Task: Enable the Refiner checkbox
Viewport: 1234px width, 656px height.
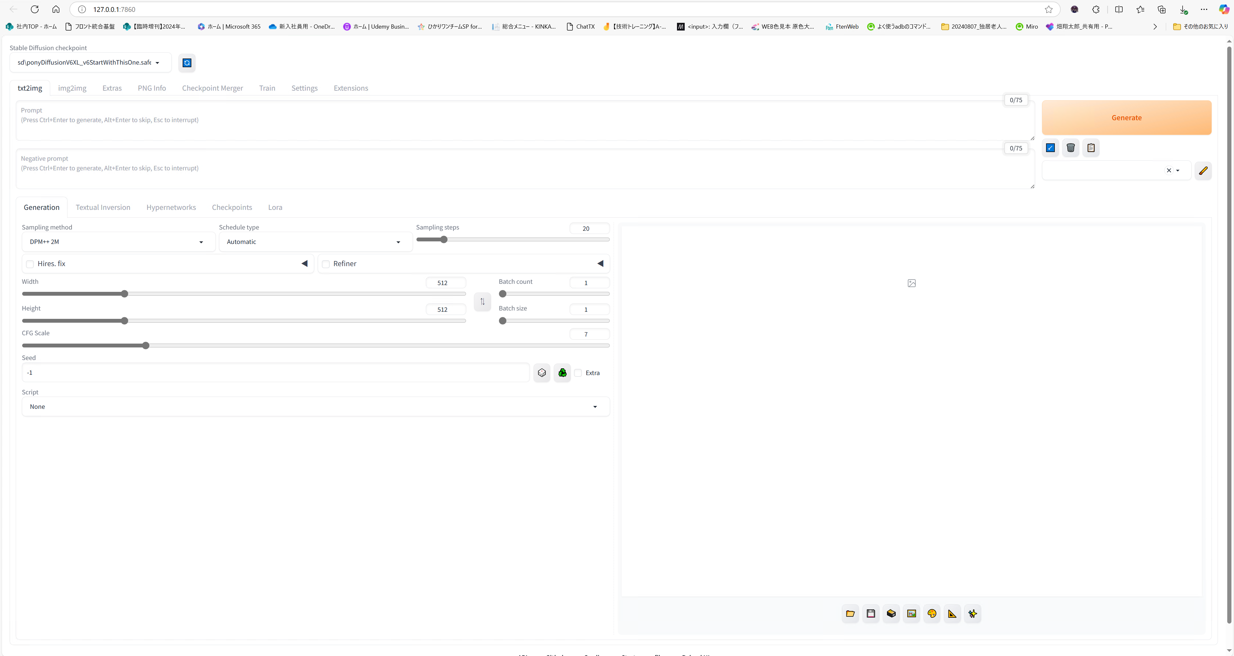Action: (x=326, y=264)
